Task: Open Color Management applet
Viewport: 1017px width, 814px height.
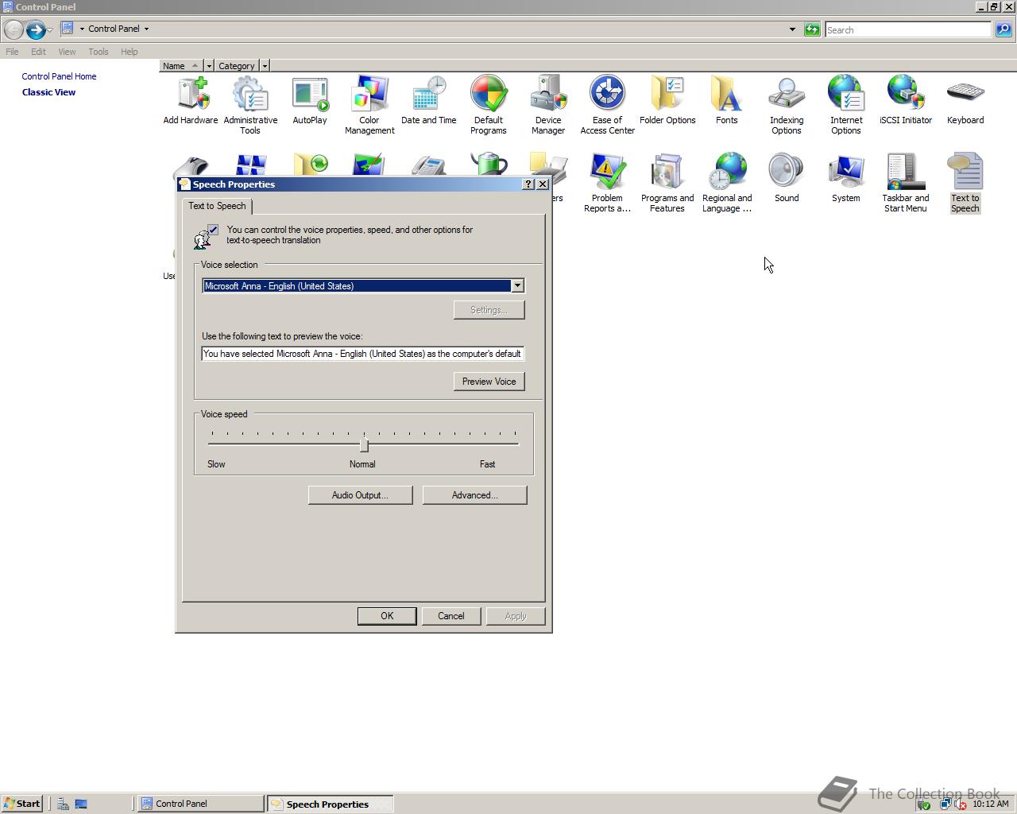Action: pos(369,105)
